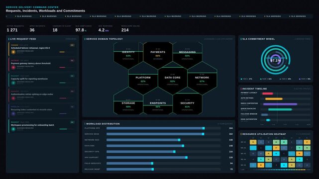Viewport: 319px width, 179px height.
Task: Click priority badge on Workspace provisioning card
Action: [x=72, y=122]
